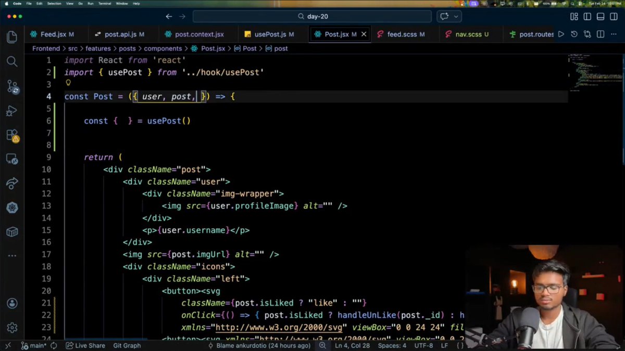Image resolution: width=625 pixels, height=351 pixels.
Task: Click Live Share in status bar
Action: pyautogui.click(x=85, y=345)
